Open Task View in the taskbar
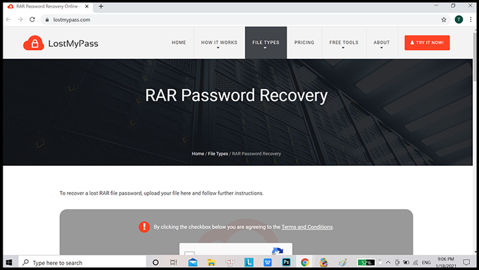 [174, 262]
